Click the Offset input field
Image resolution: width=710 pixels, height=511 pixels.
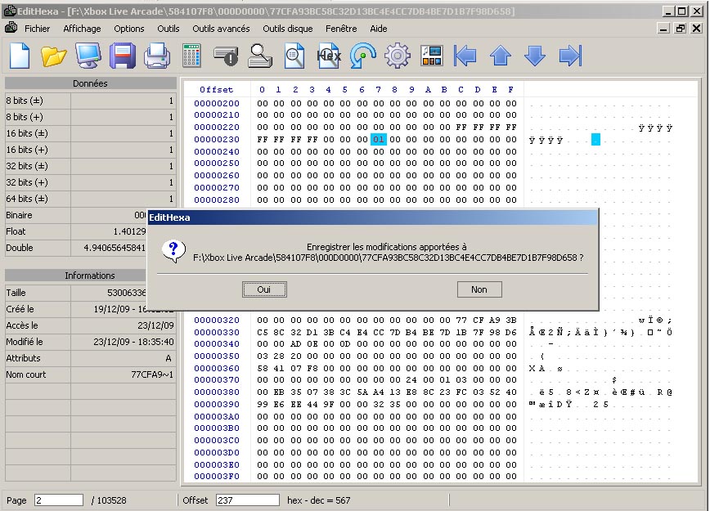click(247, 500)
